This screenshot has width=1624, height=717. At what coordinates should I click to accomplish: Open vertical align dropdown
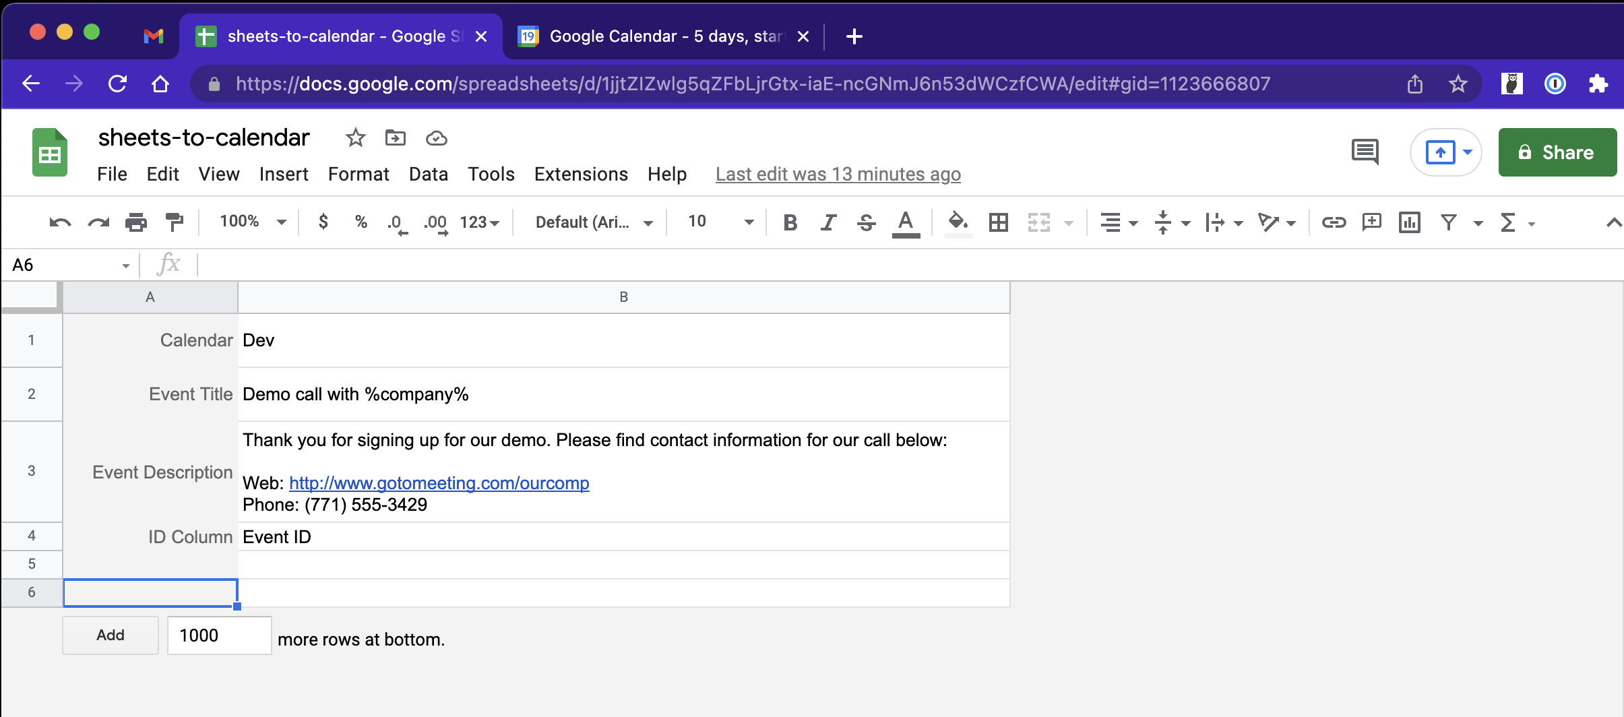tap(1172, 222)
